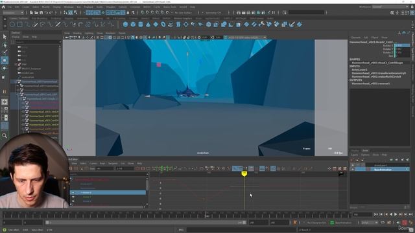This screenshot has width=415, height=233.
Task: Activate the Move tool in toolbox
Action: [x=5, y=60]
